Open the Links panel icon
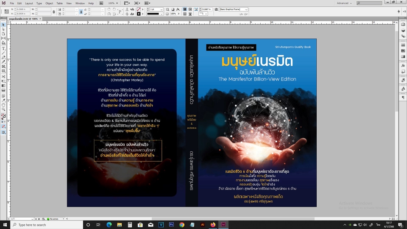Image resolution: width=407 pixels, height=229 pixels. click(403, 36)
